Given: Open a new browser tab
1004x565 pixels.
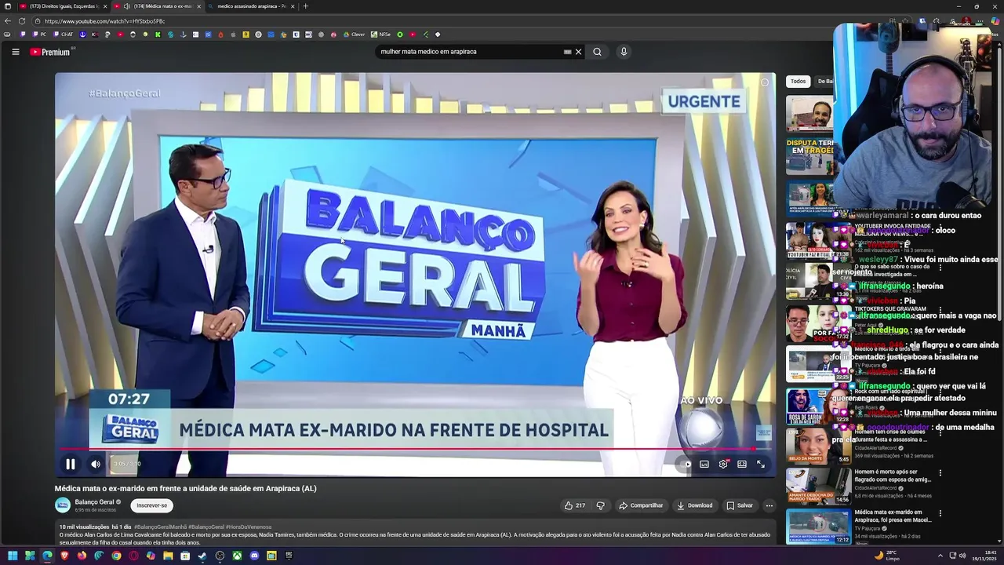Looking at the screenshot, I should pyautogui.click(x=306, y=6).
